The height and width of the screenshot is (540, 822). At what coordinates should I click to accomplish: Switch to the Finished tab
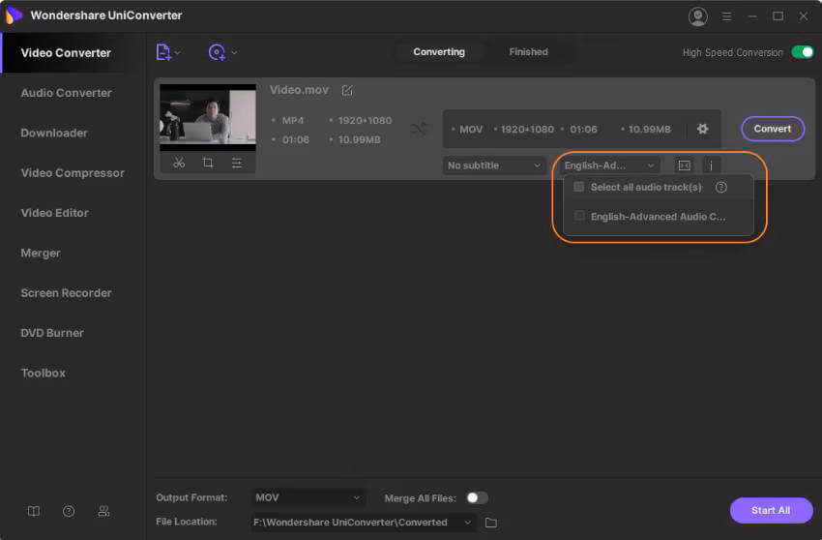[528, 52]
